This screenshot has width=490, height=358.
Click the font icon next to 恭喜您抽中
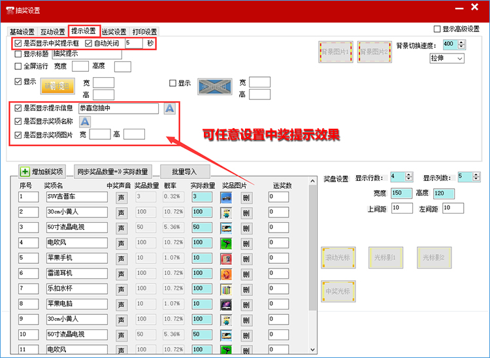coord(169,108)
